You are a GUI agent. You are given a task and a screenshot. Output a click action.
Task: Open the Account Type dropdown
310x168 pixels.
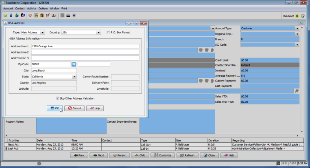[x=297, y=28]
